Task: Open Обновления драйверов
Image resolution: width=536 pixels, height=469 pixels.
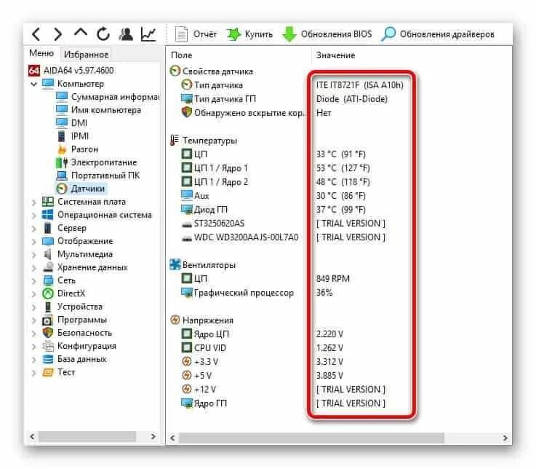Action: [438, 34]
